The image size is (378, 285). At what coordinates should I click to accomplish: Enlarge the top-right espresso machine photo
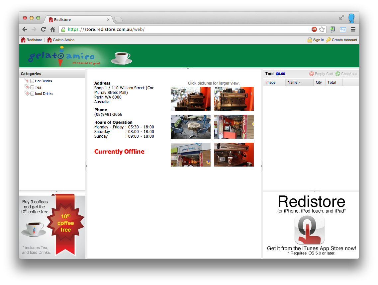[x=234, y=99]
